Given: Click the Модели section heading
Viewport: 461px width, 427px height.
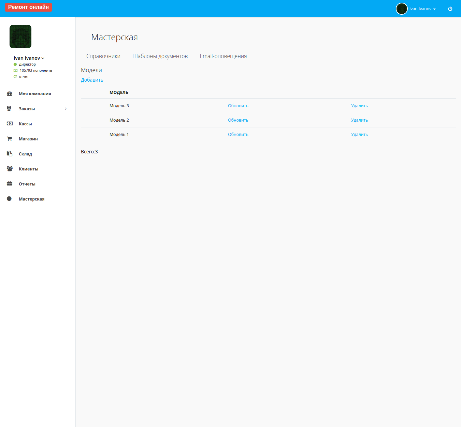Looking at the screenshot, I should click(x=91, y=70).
